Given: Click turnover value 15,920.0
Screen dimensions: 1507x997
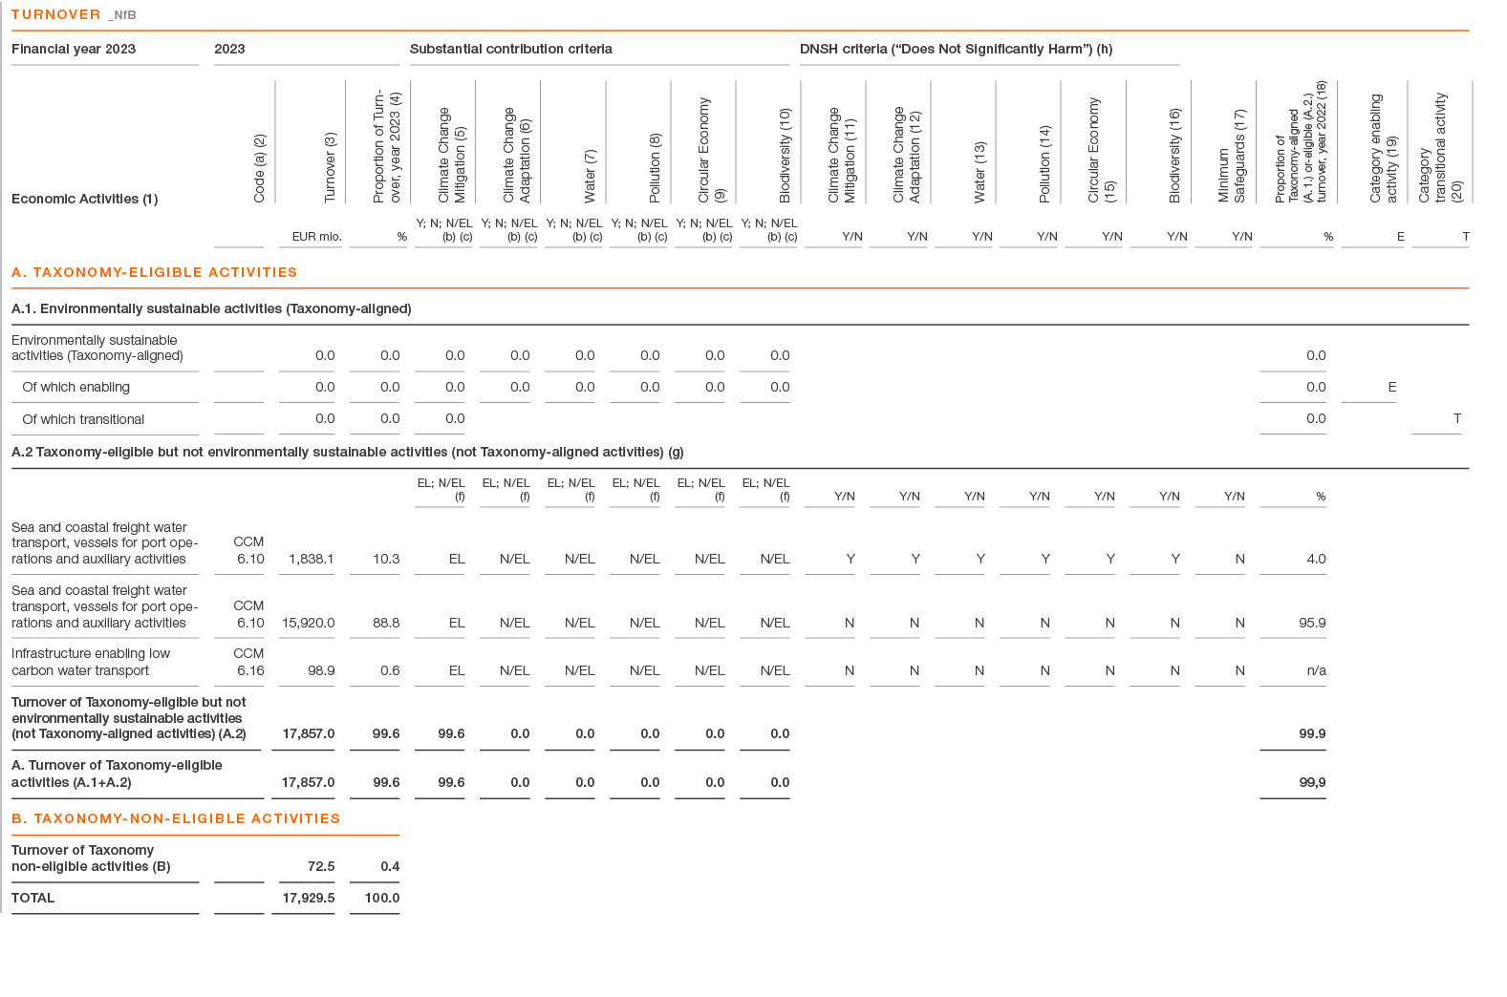Looking at the screenshot, I should (308, 623).
